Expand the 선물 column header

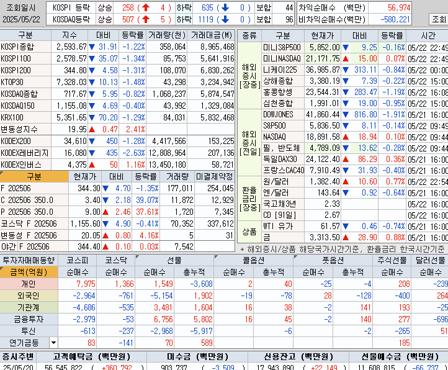pos(174,260)
